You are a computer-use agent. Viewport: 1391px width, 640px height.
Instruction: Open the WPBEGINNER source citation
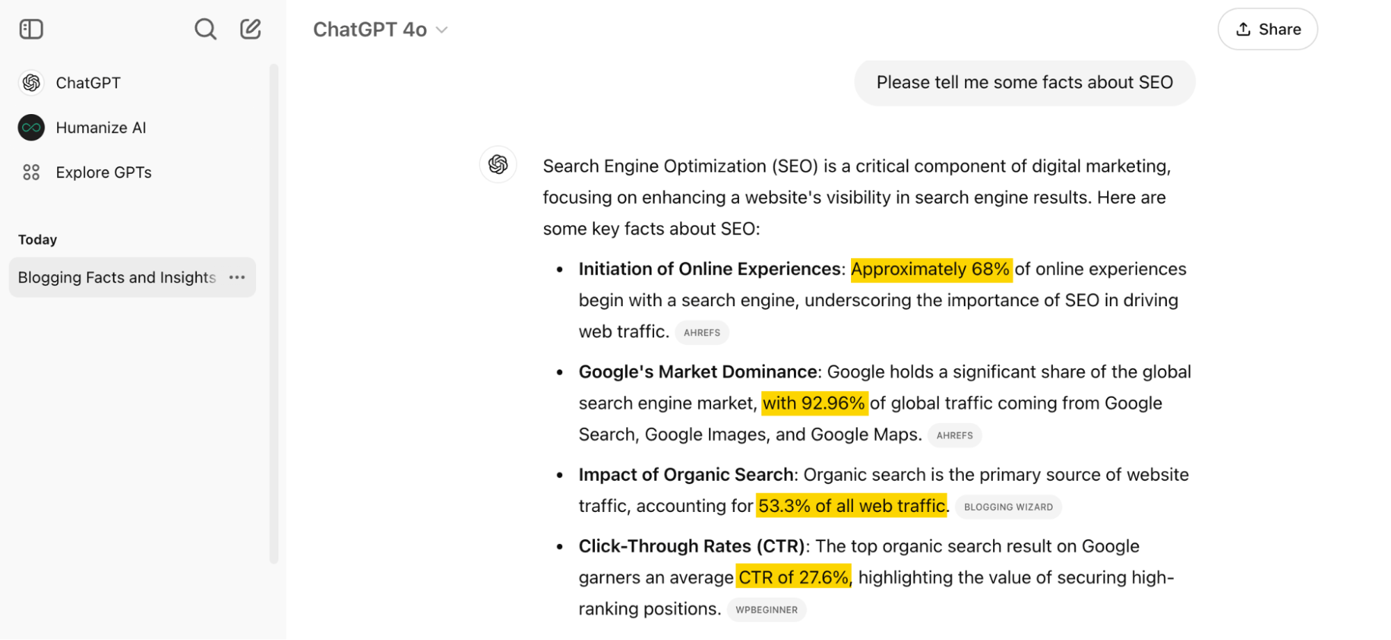[x=766, y=609]
